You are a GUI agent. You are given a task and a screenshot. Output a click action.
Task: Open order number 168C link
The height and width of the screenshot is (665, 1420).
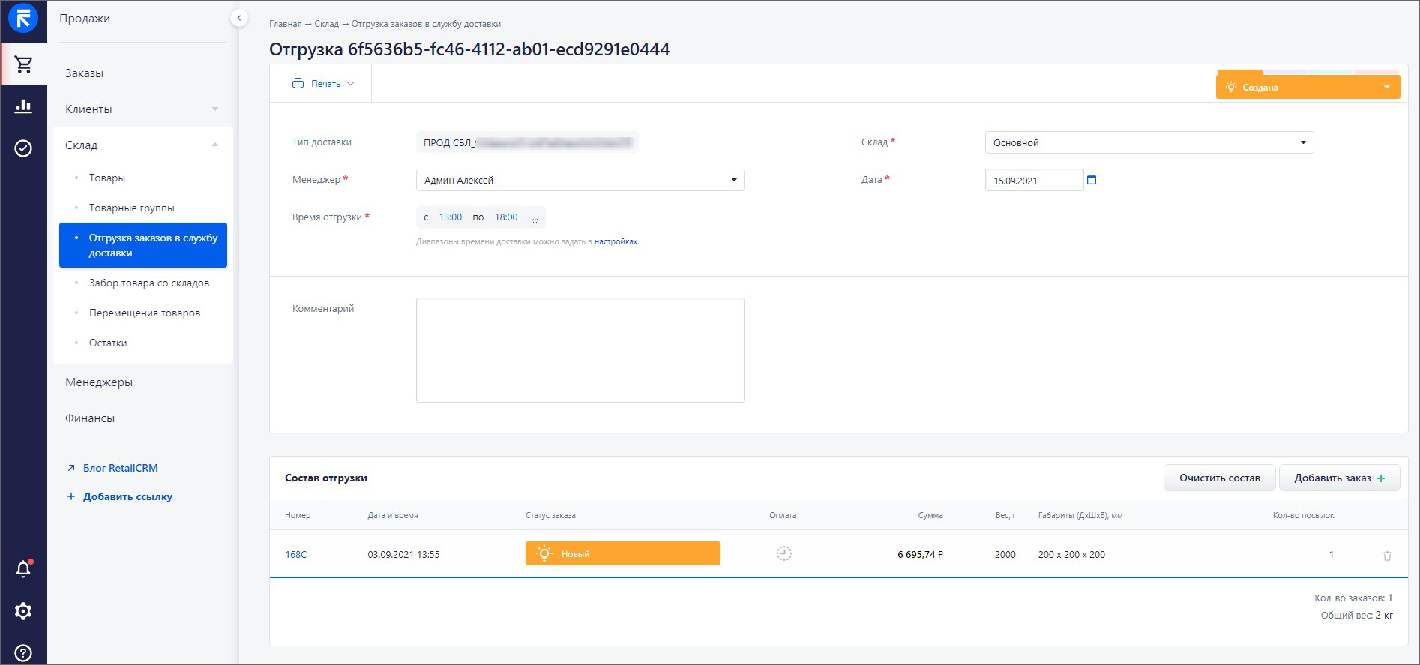tap(296, 554)
